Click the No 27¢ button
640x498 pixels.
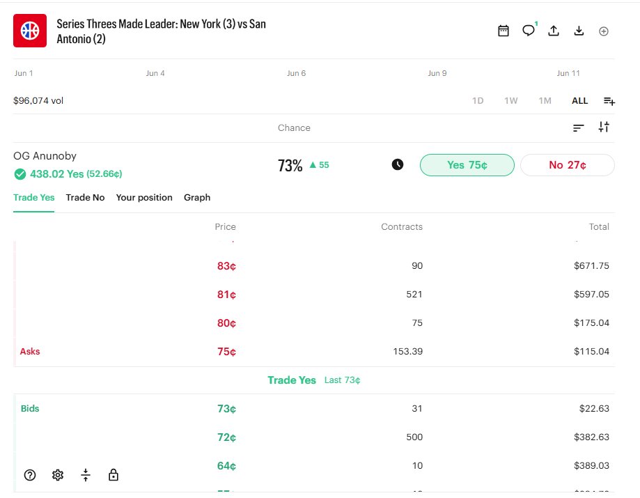click(x=568, y=165)
